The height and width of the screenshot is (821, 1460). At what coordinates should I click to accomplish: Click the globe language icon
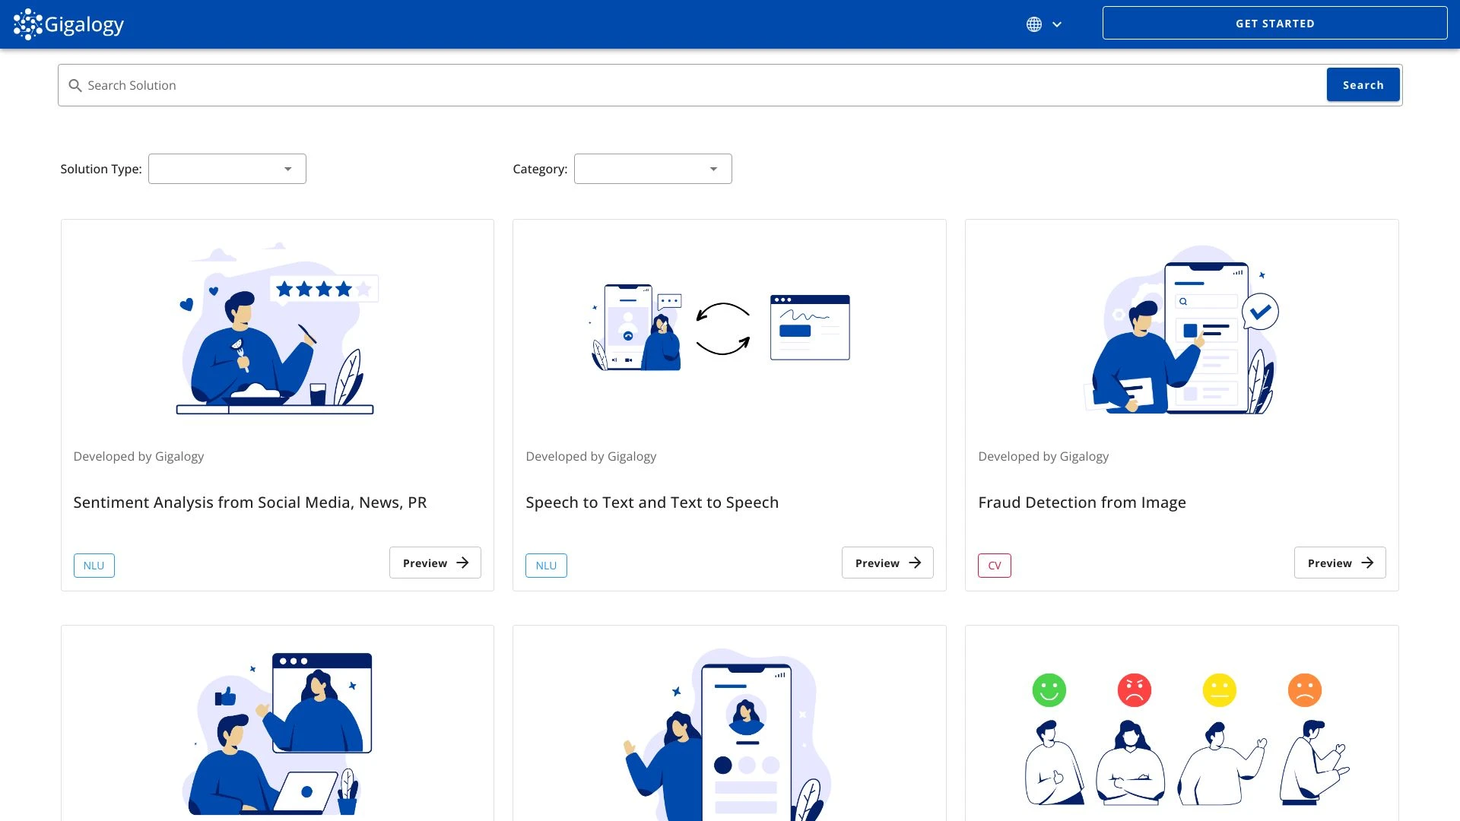point(1033,24)
